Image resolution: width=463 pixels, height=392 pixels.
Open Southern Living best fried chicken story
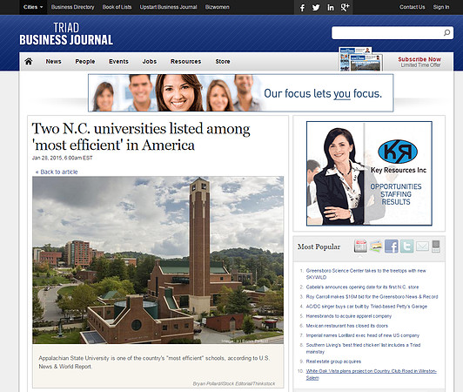(363, 348)
